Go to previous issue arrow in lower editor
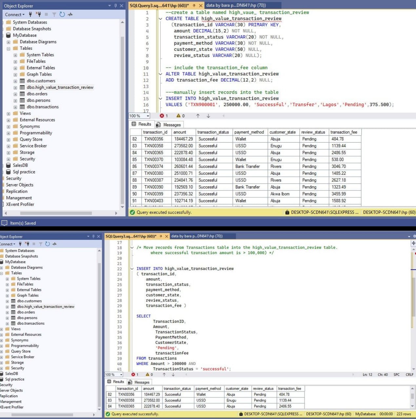This screenshot has height=419, width=416. click(164, 374)
